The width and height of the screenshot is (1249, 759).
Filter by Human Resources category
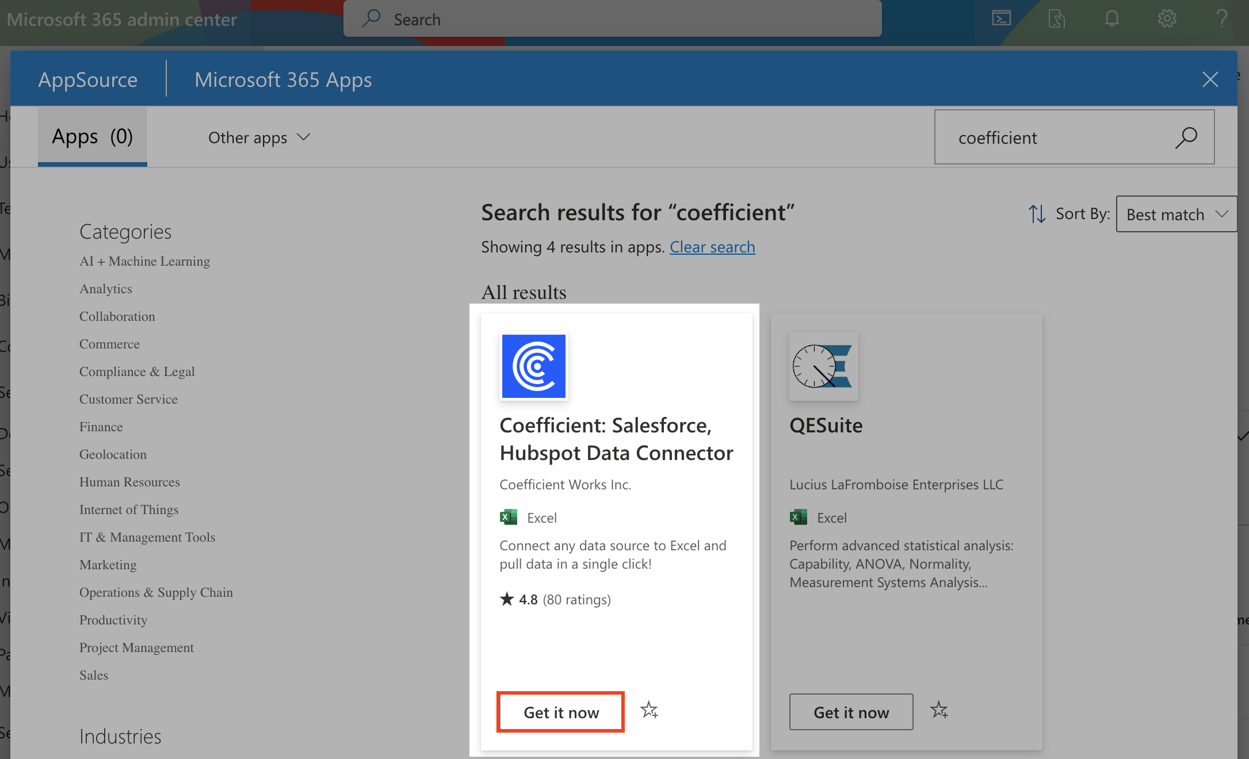tap(129, 482)
